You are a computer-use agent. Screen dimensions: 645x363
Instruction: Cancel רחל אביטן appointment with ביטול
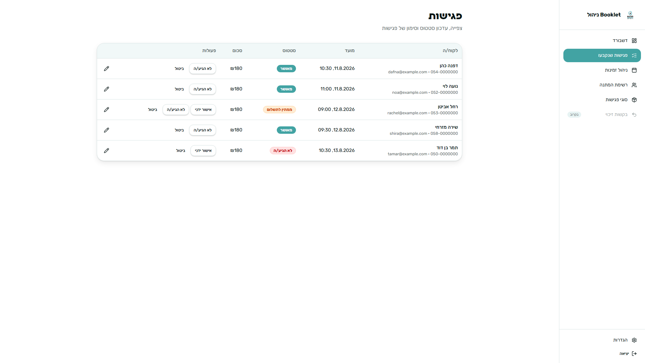(153, 110)
